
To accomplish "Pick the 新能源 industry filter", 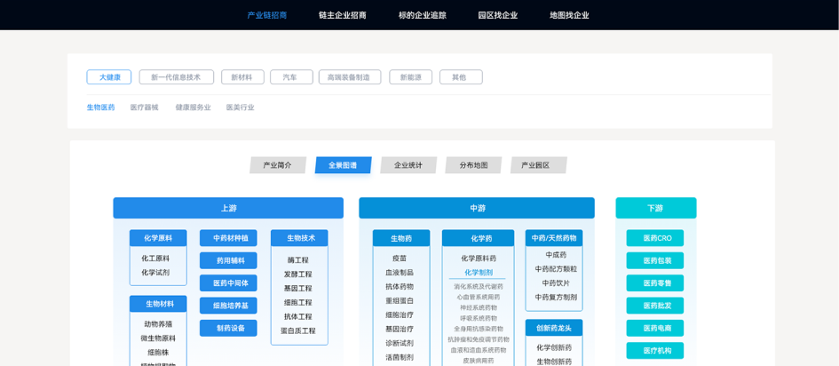I will pyautogui.click(x=410, y=77).
